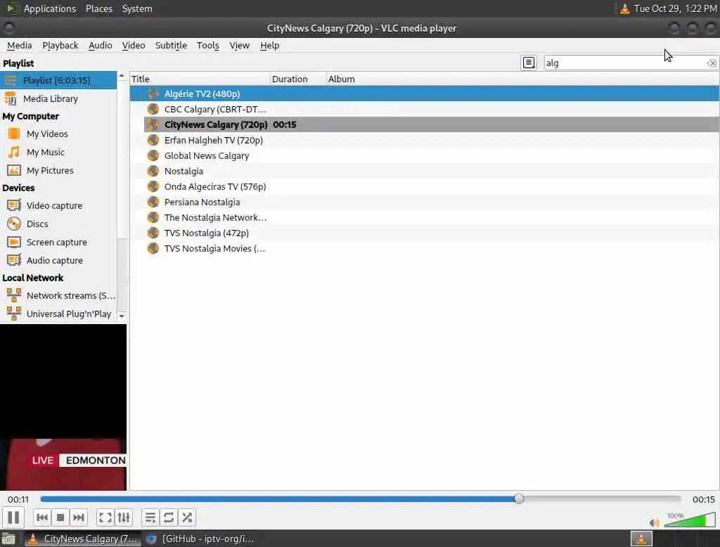Change playlist view mode icon
The height and width of the screenshot is (547, 720).
click(529, 63)
